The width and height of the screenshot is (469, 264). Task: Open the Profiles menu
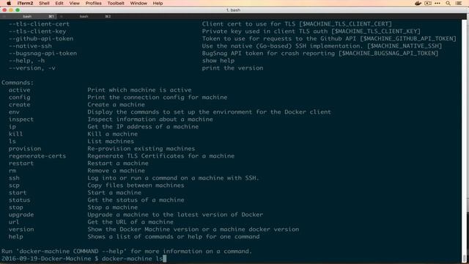pos(93,3)
